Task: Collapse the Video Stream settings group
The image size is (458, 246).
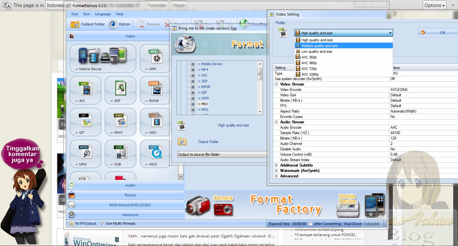Action: (x=276, y=84)
